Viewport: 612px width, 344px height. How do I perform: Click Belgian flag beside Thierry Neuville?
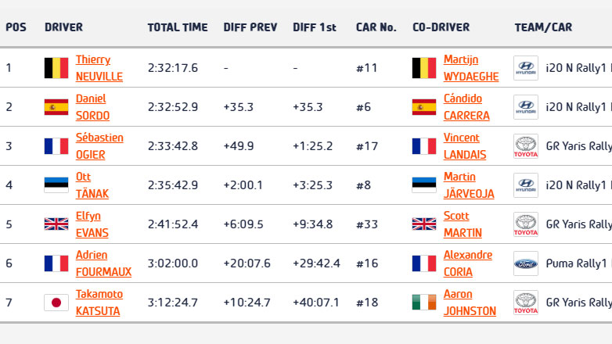pos(56,68)
